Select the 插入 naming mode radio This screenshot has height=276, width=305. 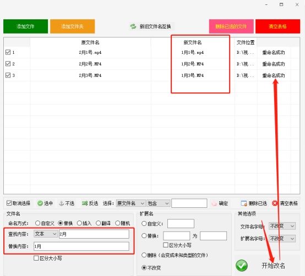point(79,223)
